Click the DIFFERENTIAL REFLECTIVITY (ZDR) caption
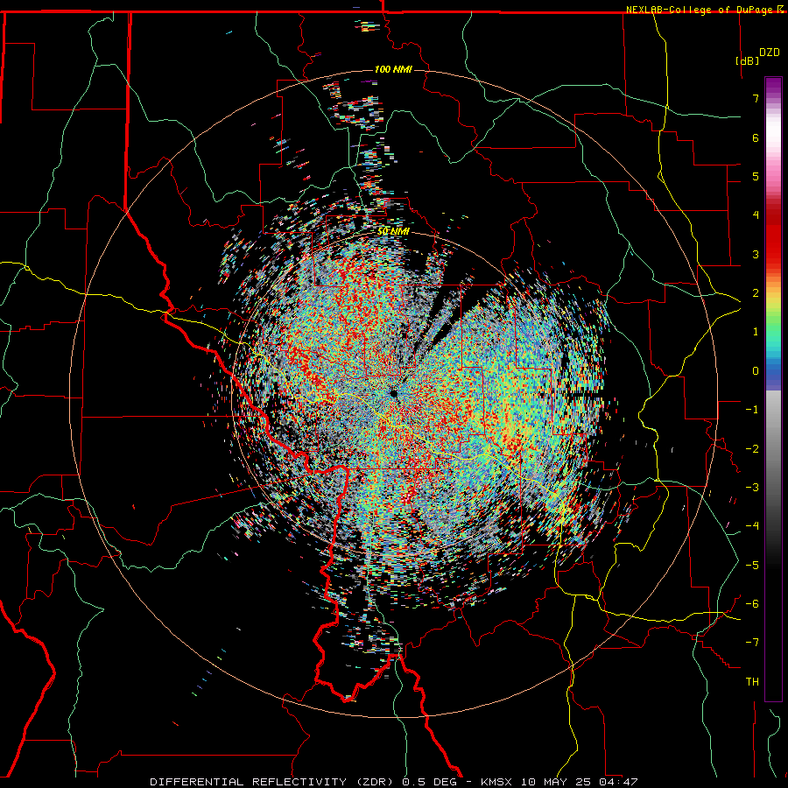The height and width of the screenshot is (788, 788). [x=274, y=782]
